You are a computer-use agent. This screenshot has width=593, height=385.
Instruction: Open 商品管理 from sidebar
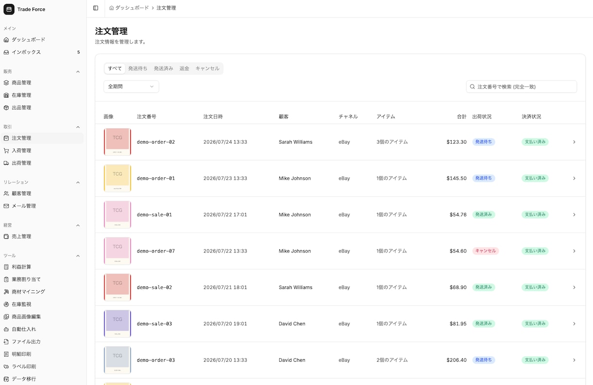43,83
